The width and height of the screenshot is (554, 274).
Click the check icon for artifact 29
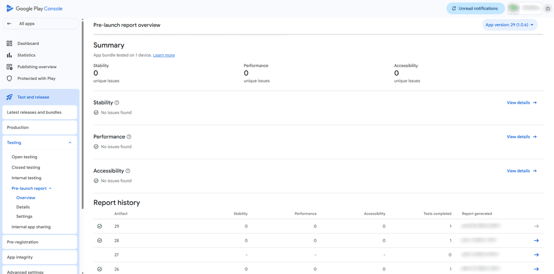[x=100, y=226]
